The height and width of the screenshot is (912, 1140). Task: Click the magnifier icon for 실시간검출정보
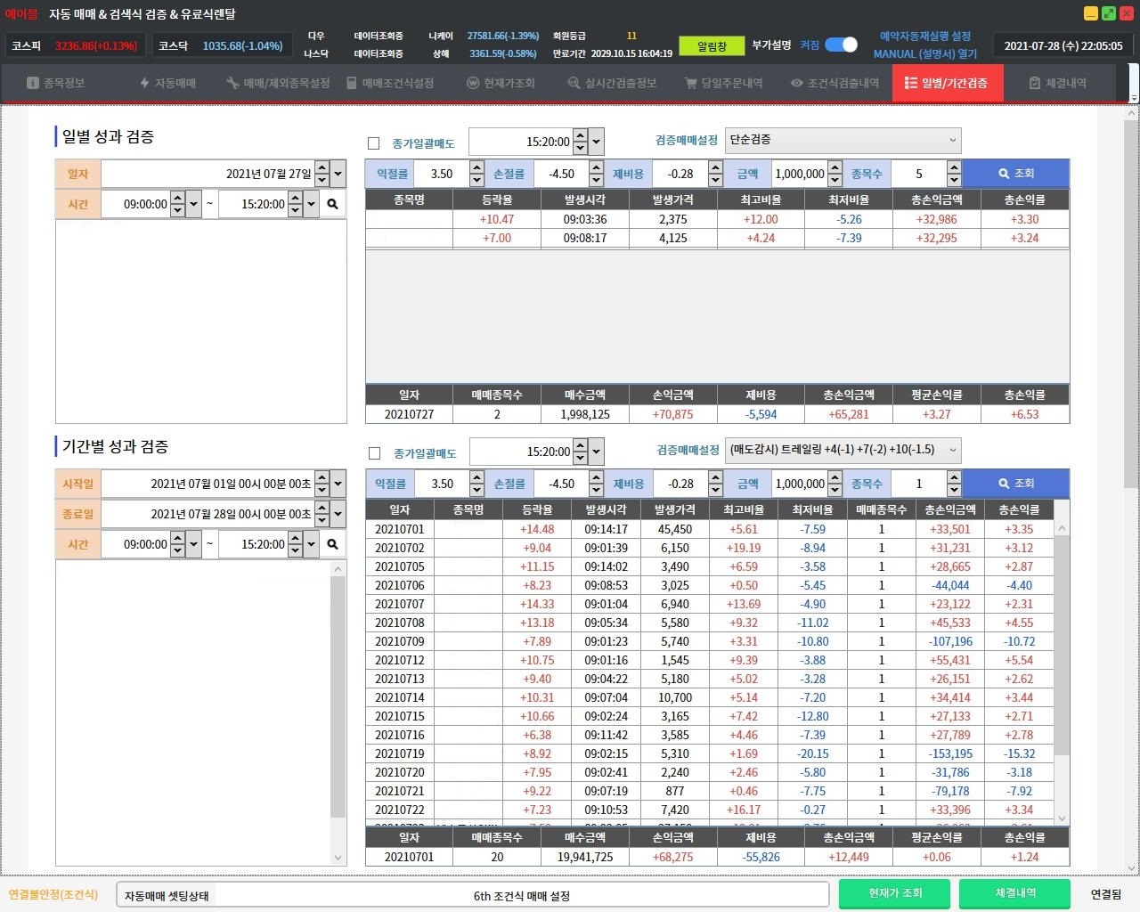tap(574, 83)
